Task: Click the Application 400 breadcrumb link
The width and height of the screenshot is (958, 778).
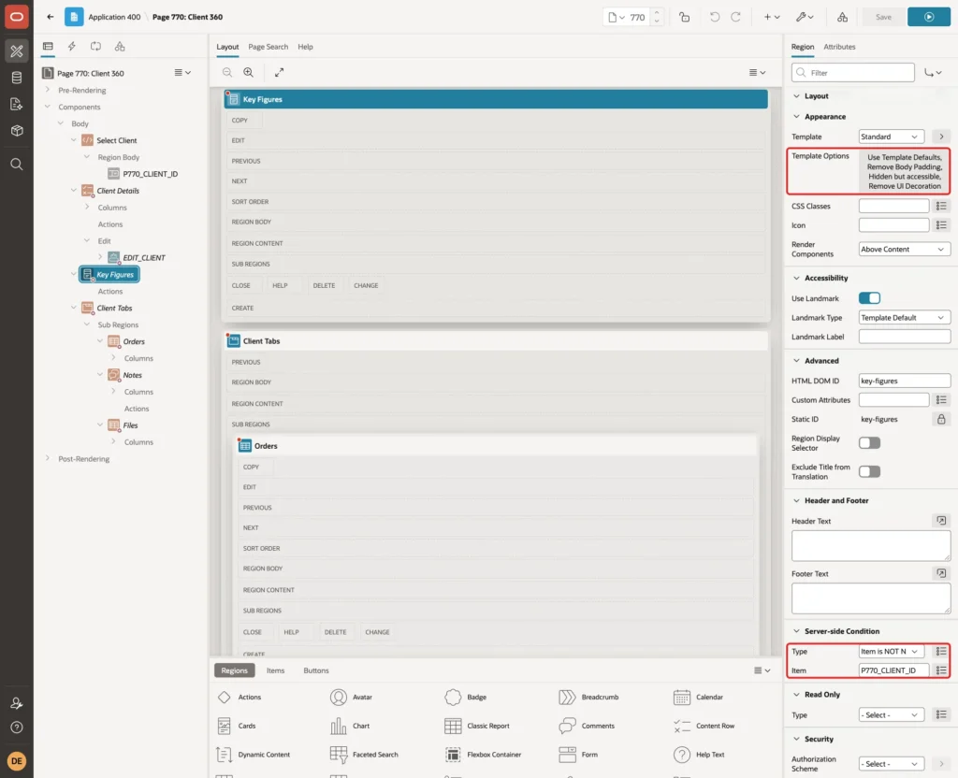Action: coord(114,17)
